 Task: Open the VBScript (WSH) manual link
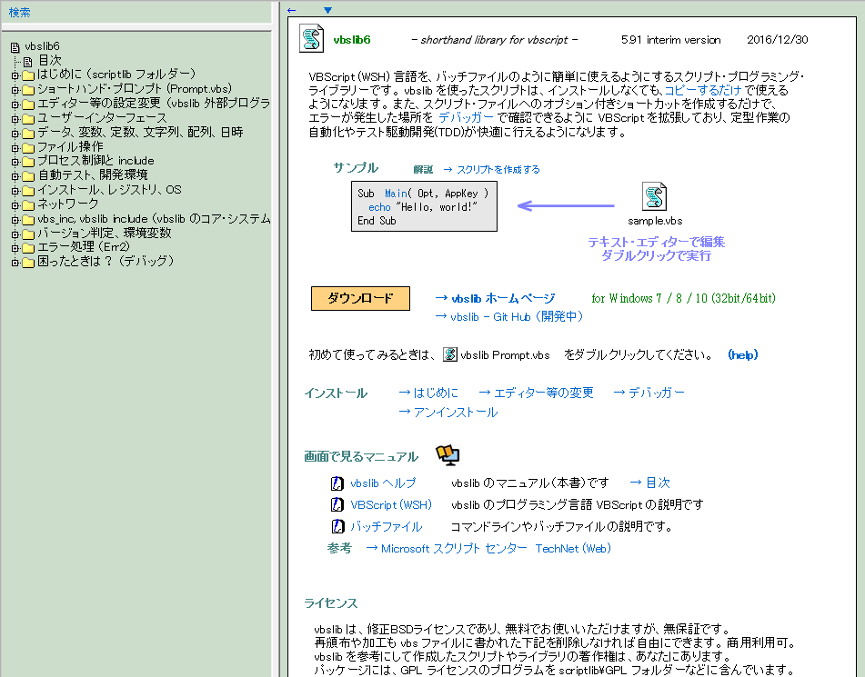[x=391, y=504]
